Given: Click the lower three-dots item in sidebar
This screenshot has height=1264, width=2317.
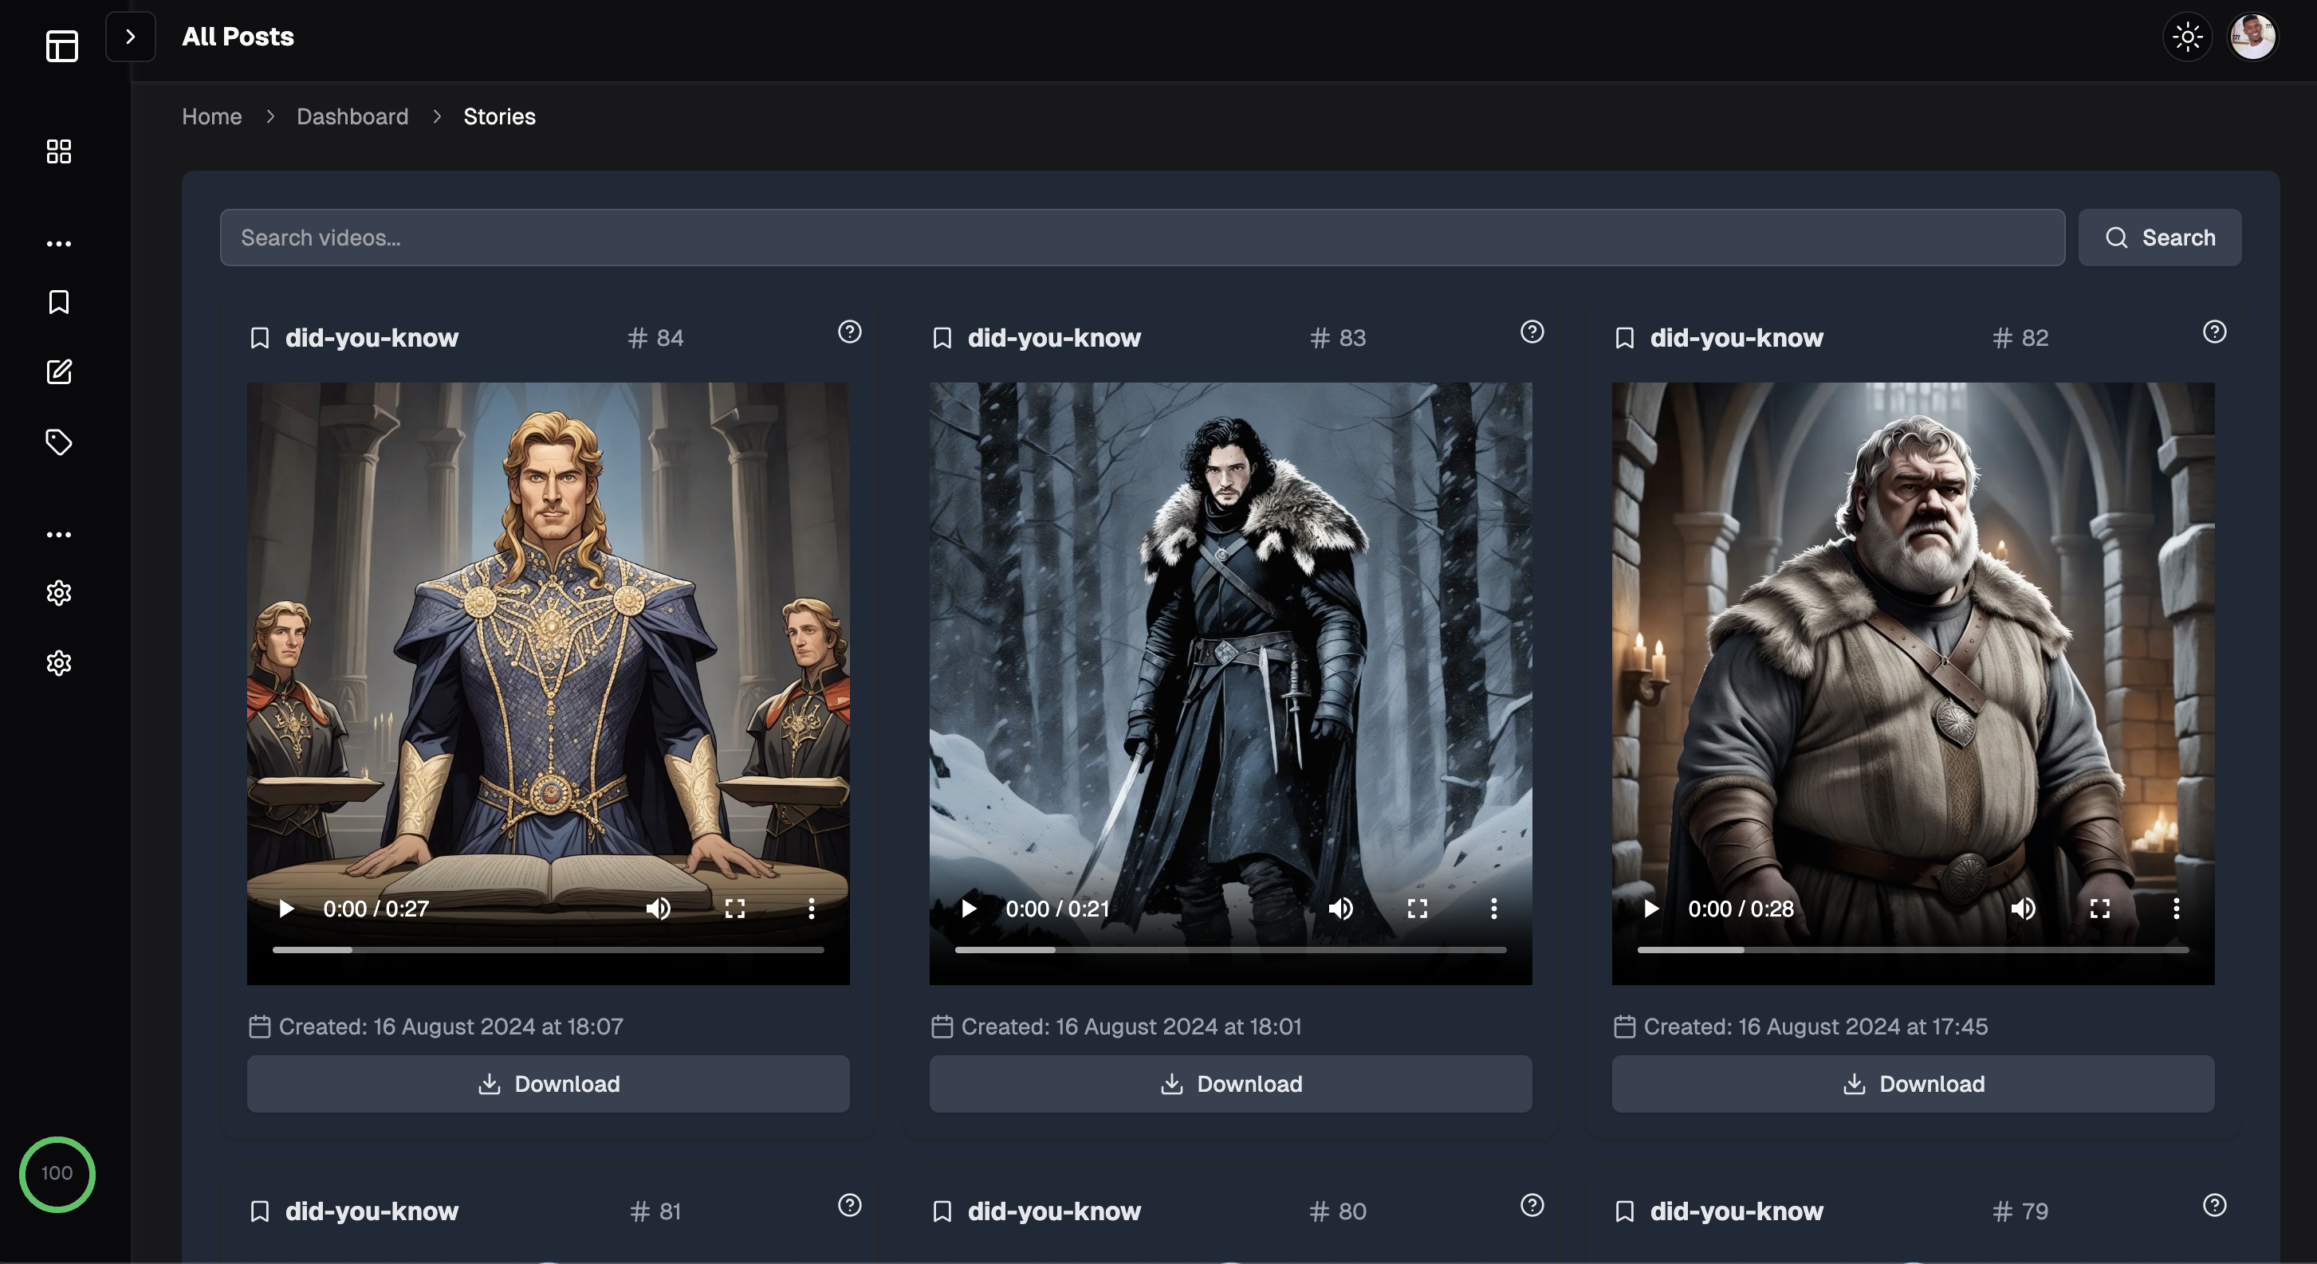Looking at the screenshot, I should (x=58, y=535).
